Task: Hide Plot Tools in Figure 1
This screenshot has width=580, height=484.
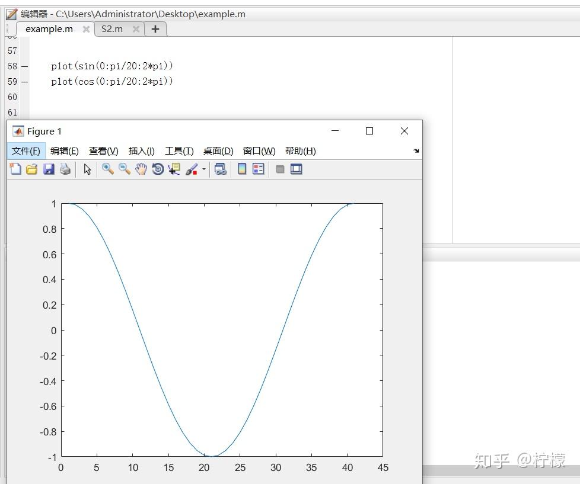Action: tap(279, 169)
